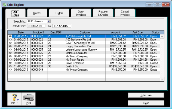Click zoom arrow for Smart Enterprise row
The image size is (172, 109).
[10, 63]
